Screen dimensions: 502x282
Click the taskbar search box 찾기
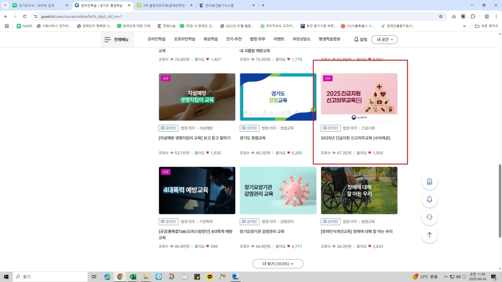[x=50, y=277]
